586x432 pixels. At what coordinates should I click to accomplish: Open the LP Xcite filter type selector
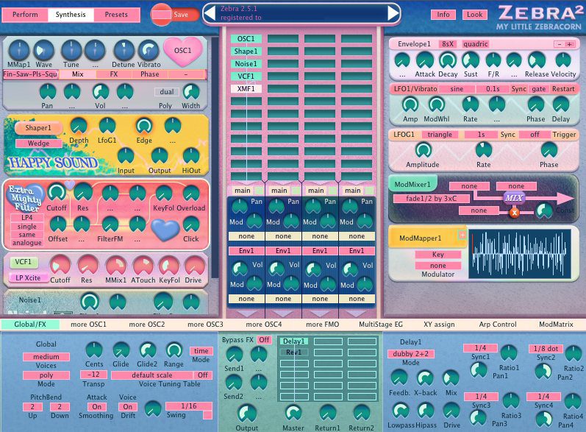click(28, 278)
